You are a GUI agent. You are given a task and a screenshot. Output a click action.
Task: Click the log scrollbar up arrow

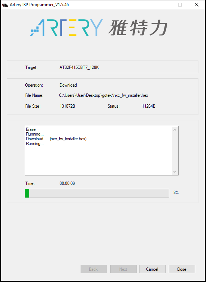(175, 130)
